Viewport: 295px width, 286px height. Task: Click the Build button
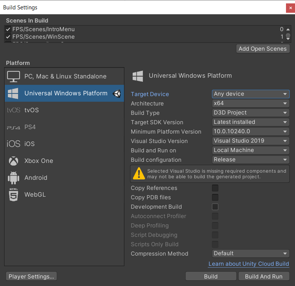coord(211,276)
